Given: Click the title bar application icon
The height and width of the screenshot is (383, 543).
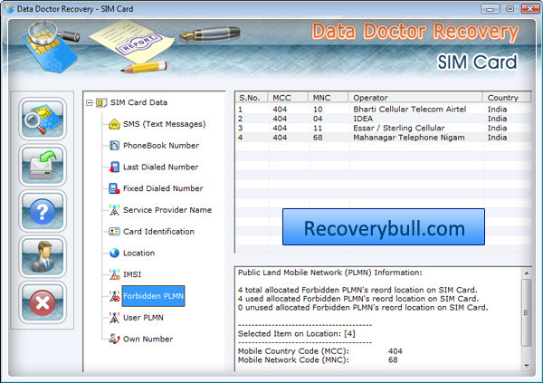Looking at the screenshot, I should tap(10, 8).
